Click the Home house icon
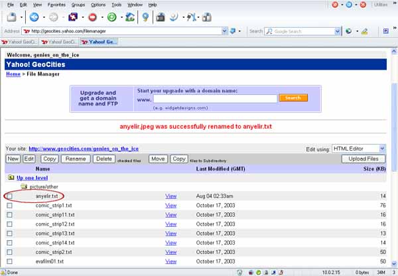Image resolution: width=398 pixels, height=276 pixels. tap(130, 17)
